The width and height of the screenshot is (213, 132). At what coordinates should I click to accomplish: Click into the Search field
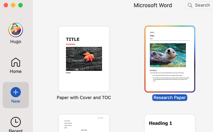199,5
